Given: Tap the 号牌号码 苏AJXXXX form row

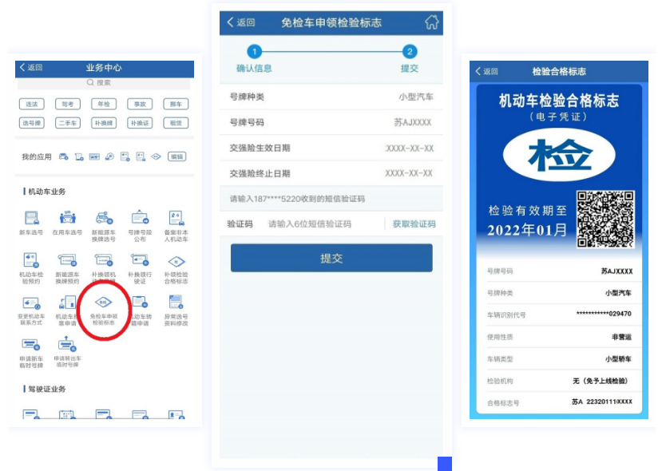Looking at the screenshot, I should tap(331, 123).
